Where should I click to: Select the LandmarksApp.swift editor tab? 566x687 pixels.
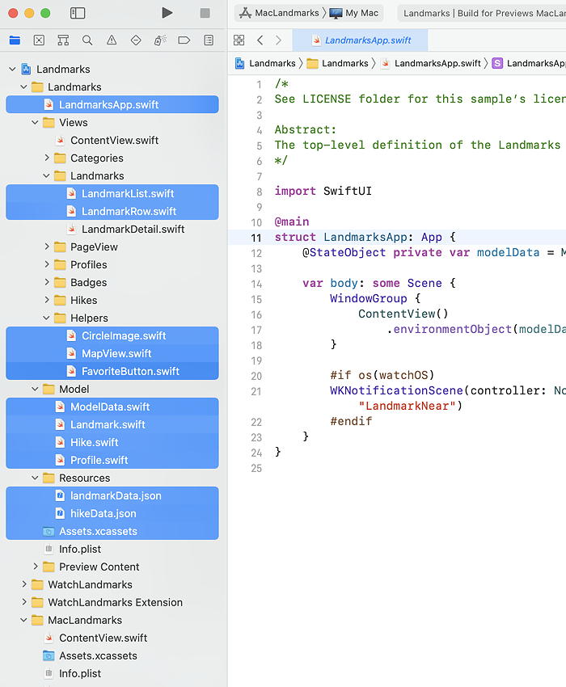361,40
